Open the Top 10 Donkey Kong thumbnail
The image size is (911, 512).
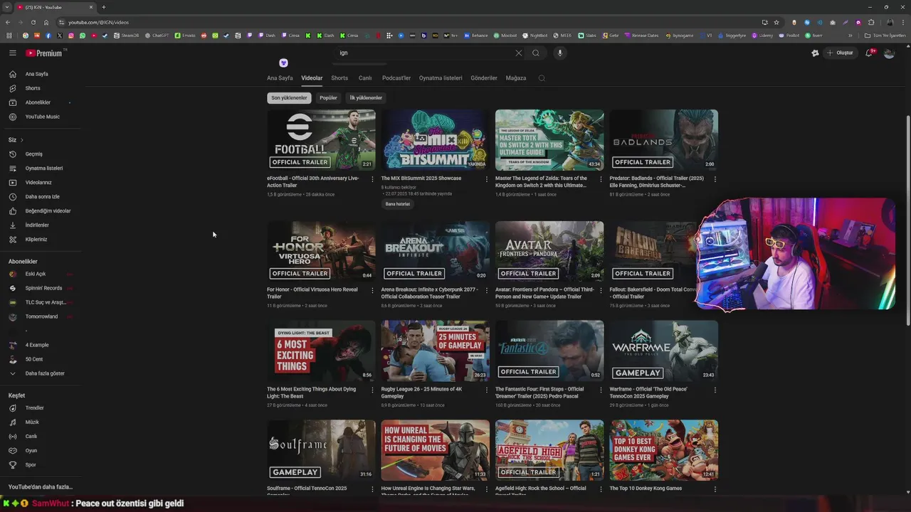(x=663, y=450)
